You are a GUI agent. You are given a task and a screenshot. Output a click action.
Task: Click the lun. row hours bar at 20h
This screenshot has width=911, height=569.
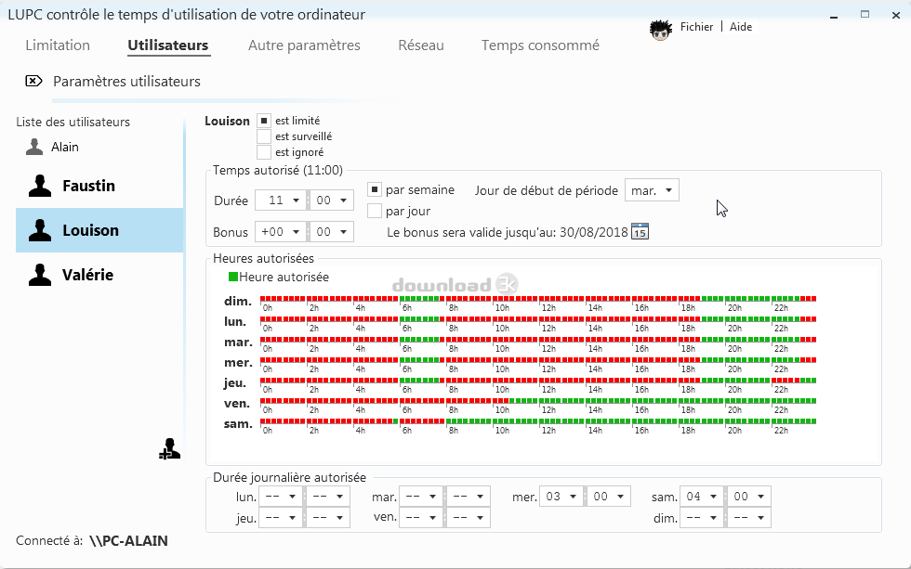point(727,319)
